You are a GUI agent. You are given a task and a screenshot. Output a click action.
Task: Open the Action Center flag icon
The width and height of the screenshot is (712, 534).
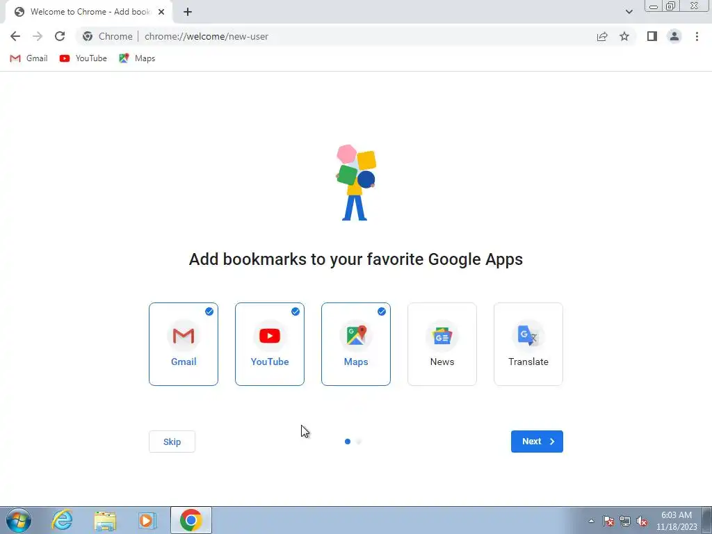point(608,521)
